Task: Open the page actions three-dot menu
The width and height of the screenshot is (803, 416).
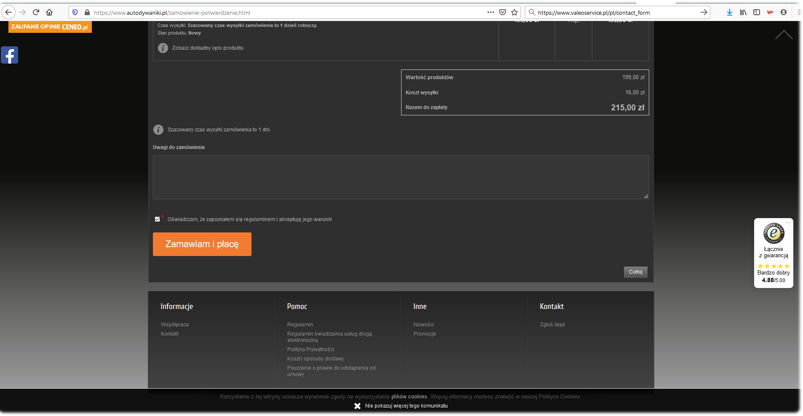Action: pyautogui.click(x=490, y=12)
